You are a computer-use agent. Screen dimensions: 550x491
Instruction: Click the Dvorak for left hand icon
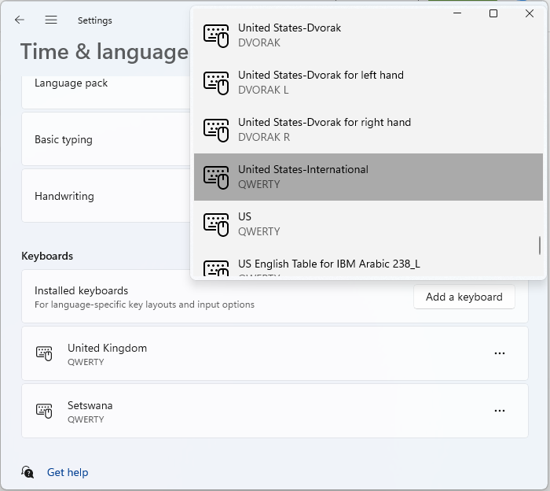[216, 83]
